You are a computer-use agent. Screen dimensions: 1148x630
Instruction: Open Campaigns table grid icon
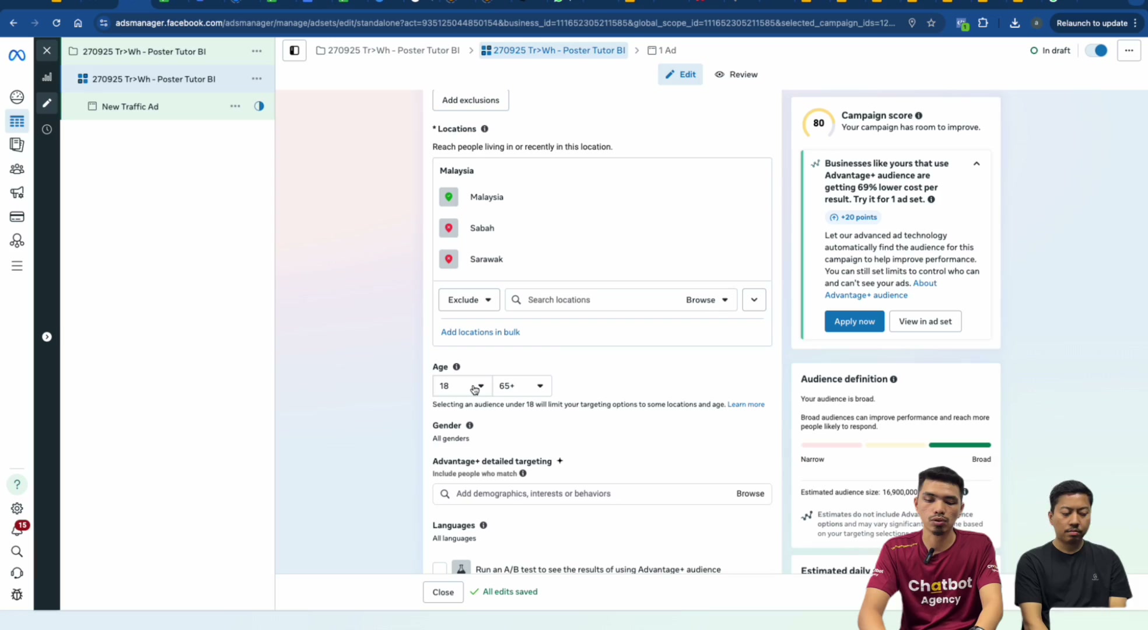click(x=17, y=121)
